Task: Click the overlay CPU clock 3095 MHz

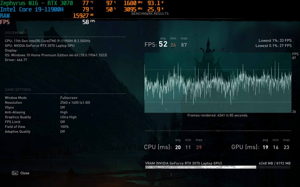Action: point(133,9)
